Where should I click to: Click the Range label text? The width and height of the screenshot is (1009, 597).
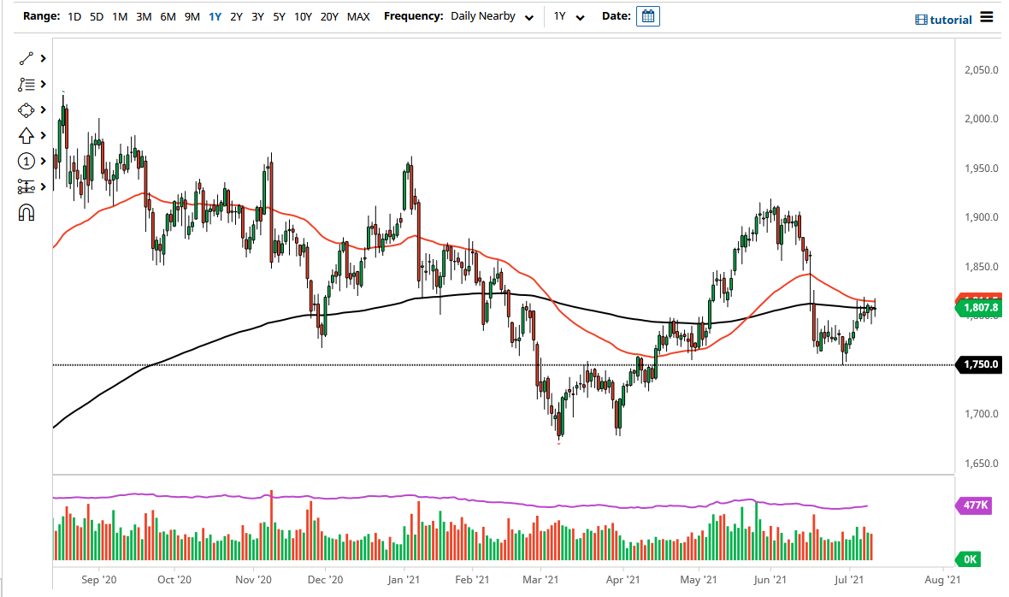coord(41,16)
